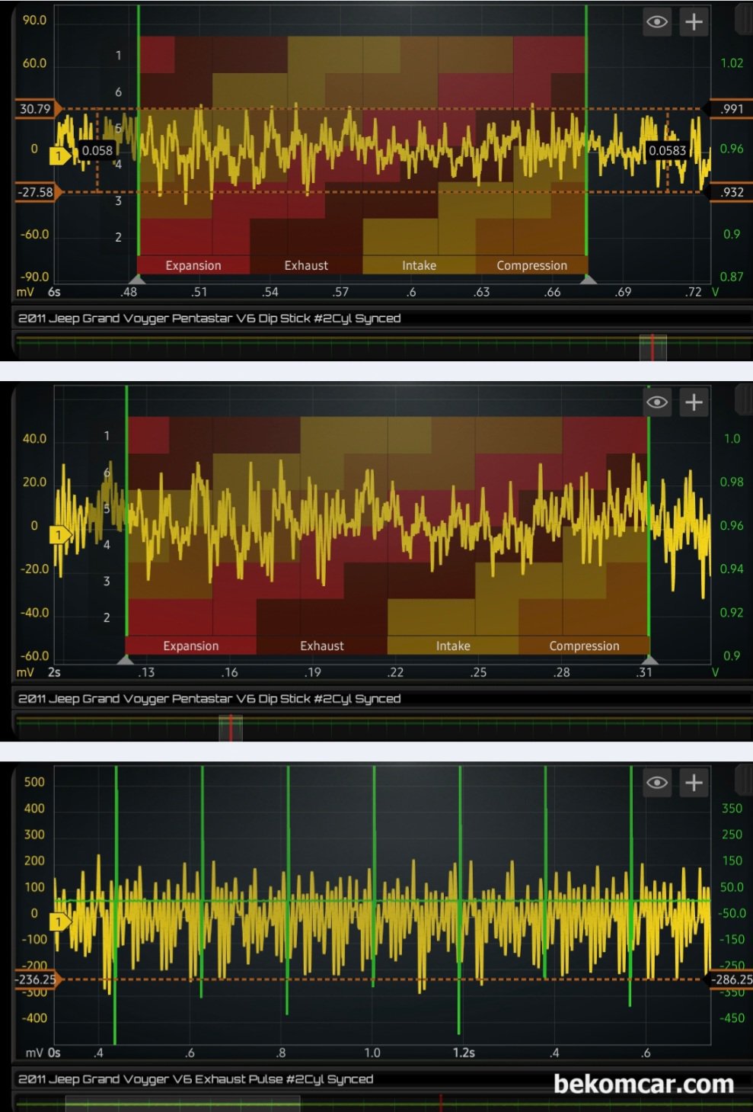Click the Exhaust Pulse #2Cyl Synced title
753x1112 pixels.
point(196,1079)
